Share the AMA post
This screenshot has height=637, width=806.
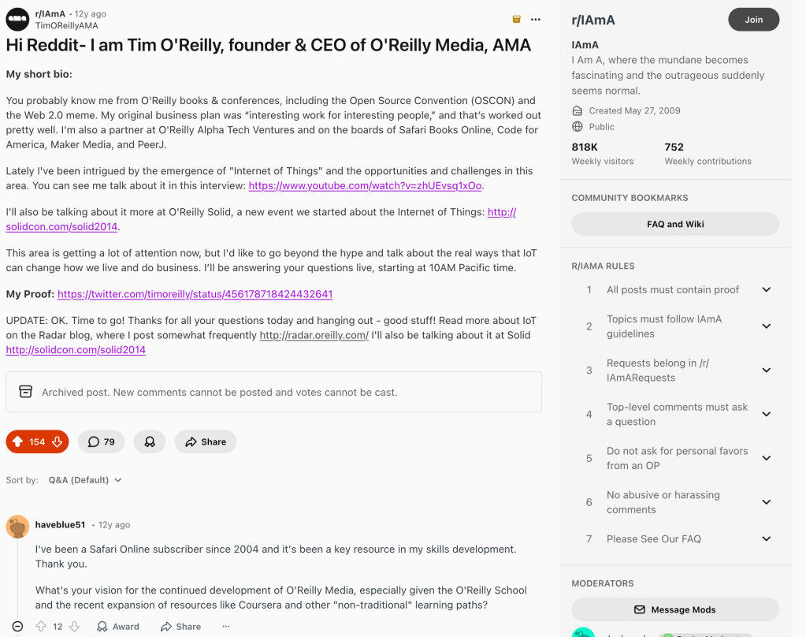point(206,442)
